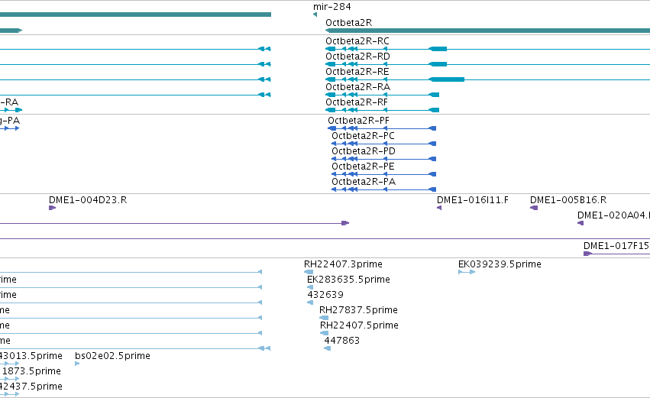Screen dimensions: 650x398
Task: Click the EK039239.5prime feature glyph
Action: [x=467, y=272]
